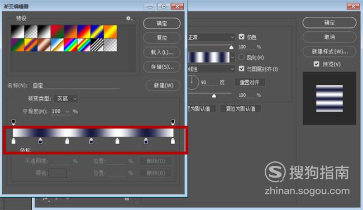Click 存储(S)... to save gradients
The width and height of the screenshot is (363, 210).
coord(162,67)
